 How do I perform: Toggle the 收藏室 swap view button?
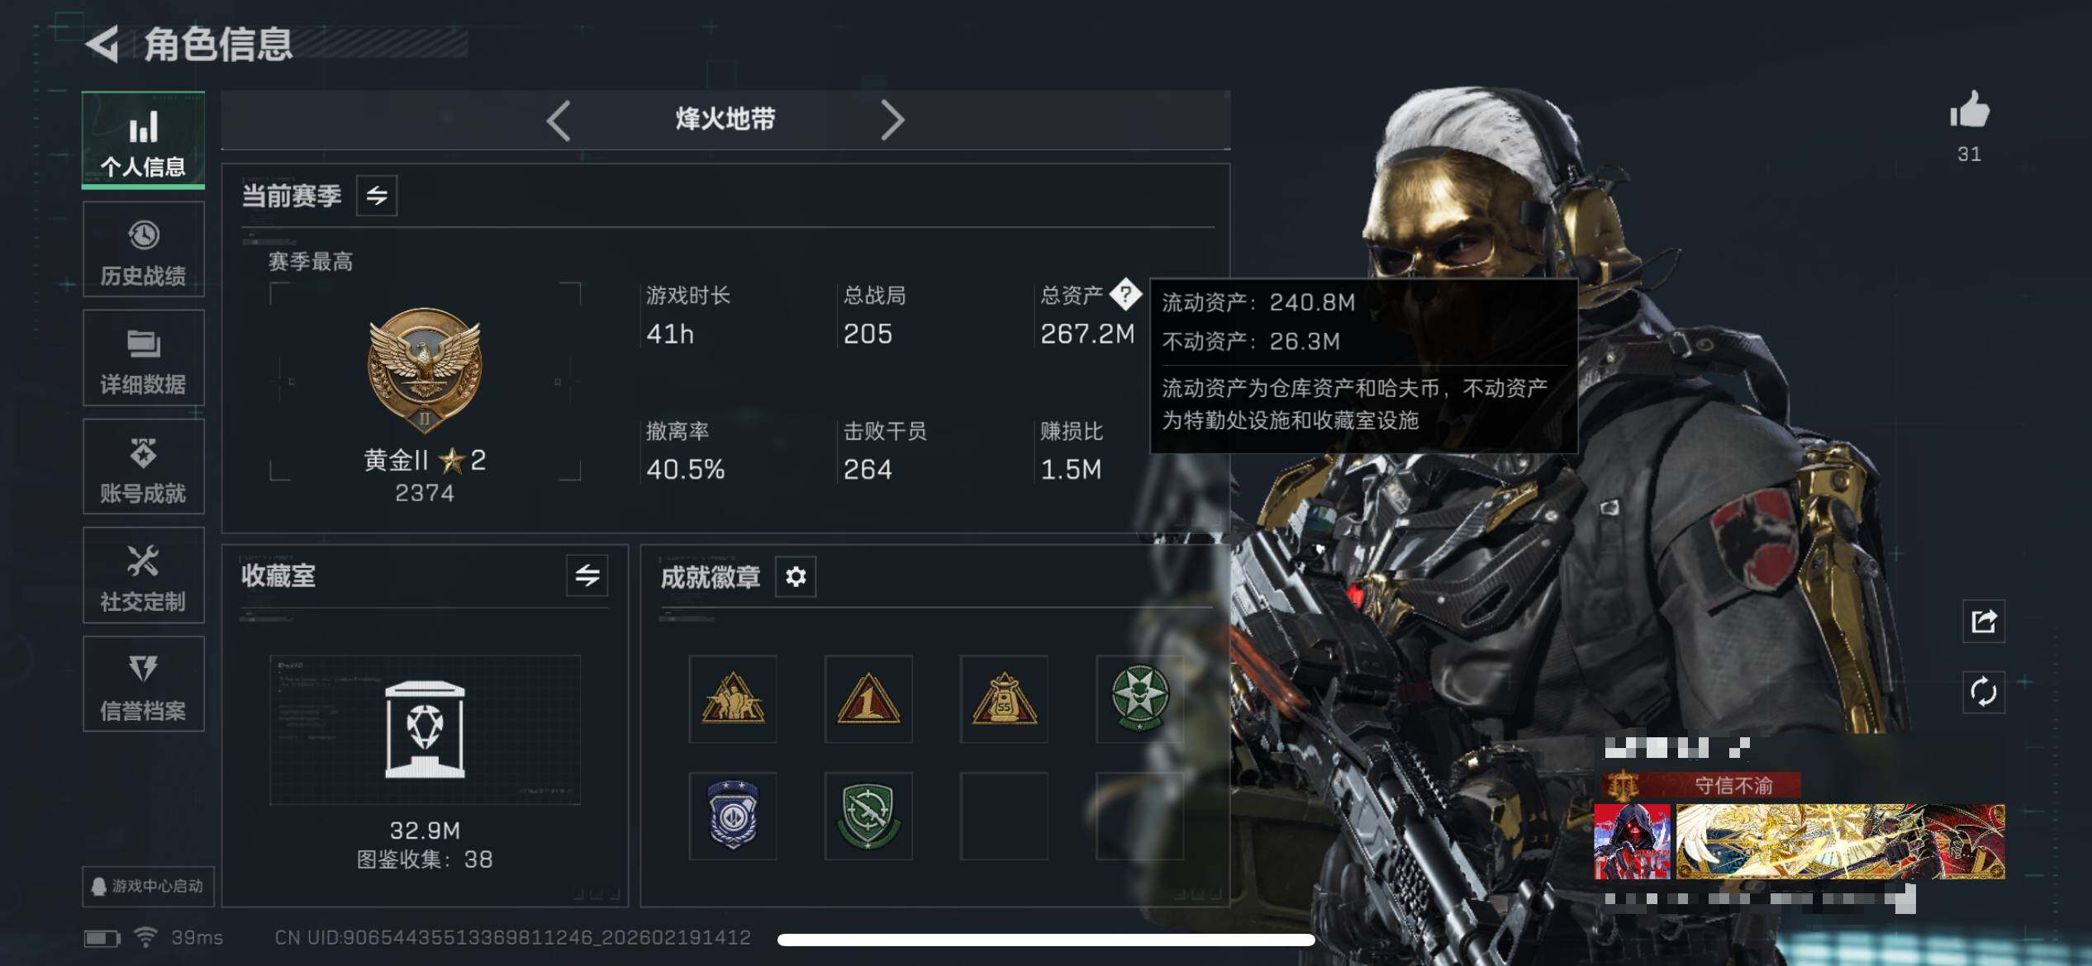[x=587, y=575]
